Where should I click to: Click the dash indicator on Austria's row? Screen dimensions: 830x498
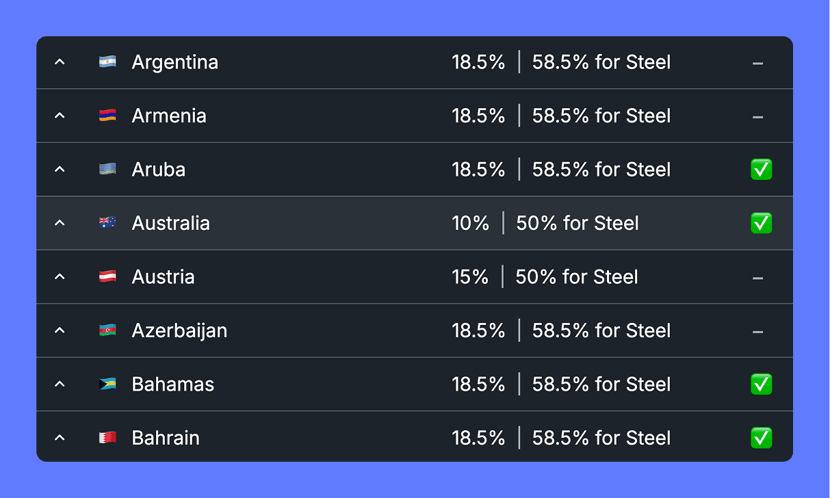click(758, 277)
